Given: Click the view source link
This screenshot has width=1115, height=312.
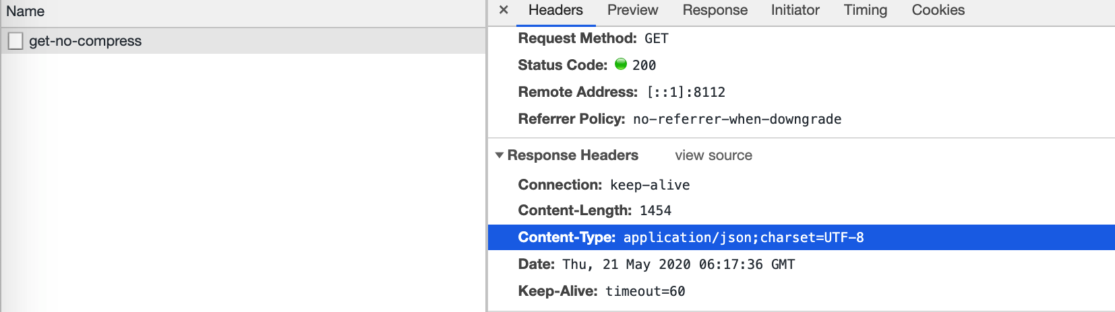Looking at the screenshot, I should point(713,155).
